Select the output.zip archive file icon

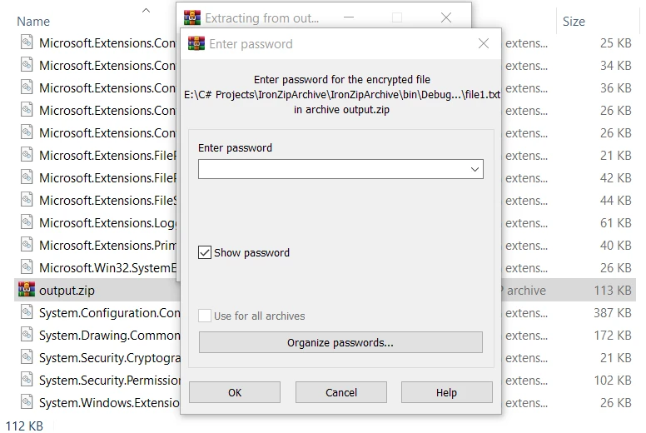click(27, 291)
